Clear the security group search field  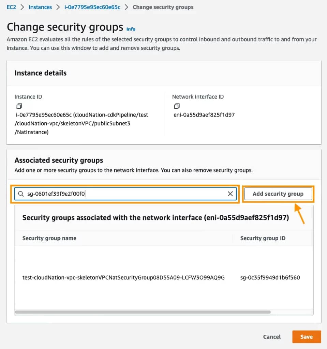pos(230,194)
